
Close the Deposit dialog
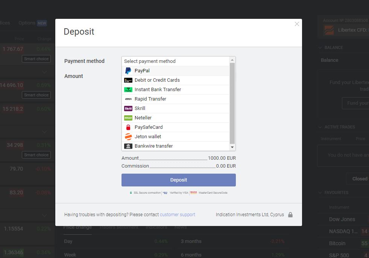pyautogui.click(x=297, y=24)
